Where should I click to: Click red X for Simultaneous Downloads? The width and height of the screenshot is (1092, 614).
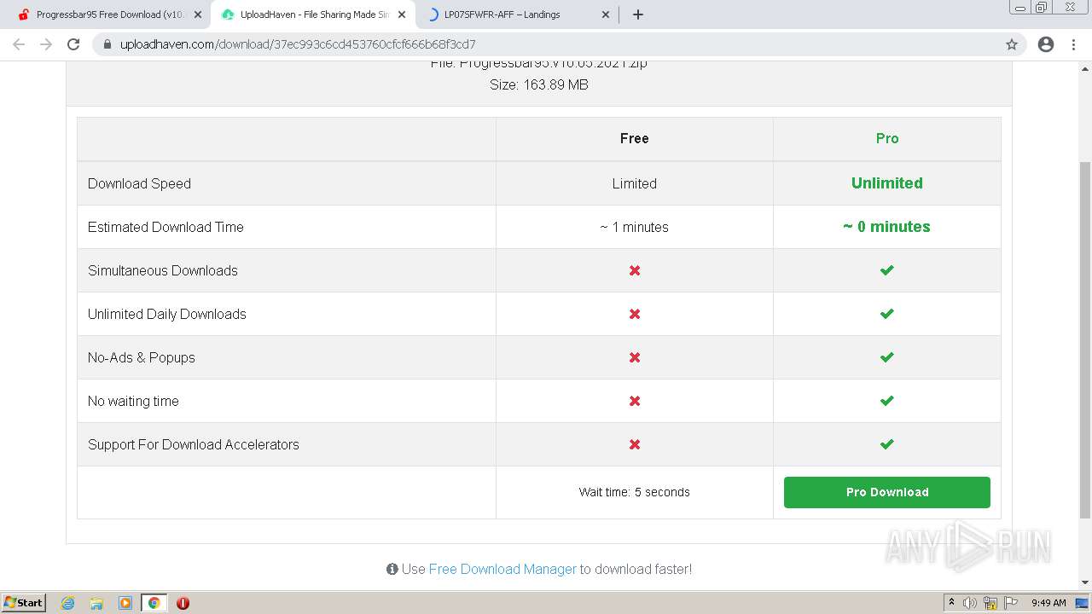tap(635, 270)
